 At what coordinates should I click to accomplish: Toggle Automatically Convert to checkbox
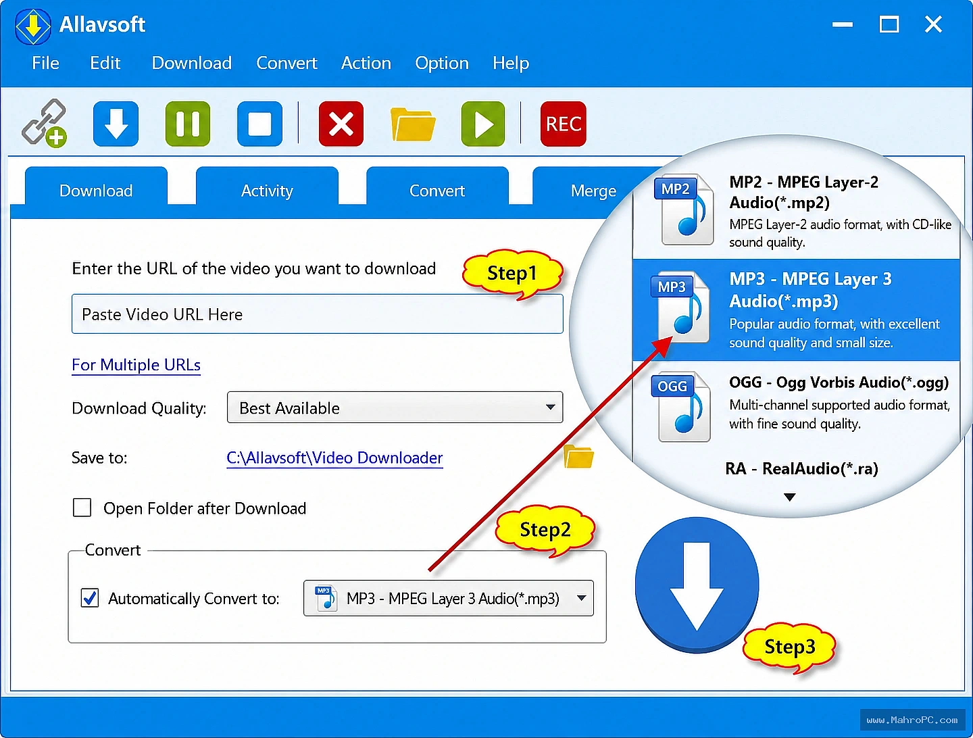90,598
